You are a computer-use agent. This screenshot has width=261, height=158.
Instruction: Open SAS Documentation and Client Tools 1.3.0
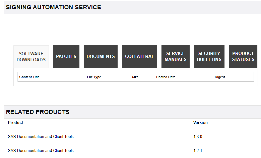point(41,137)
